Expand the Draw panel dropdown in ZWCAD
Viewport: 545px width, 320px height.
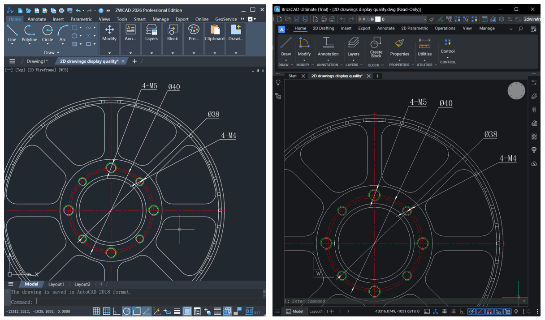pyautogui.click(x=58, y=53)
